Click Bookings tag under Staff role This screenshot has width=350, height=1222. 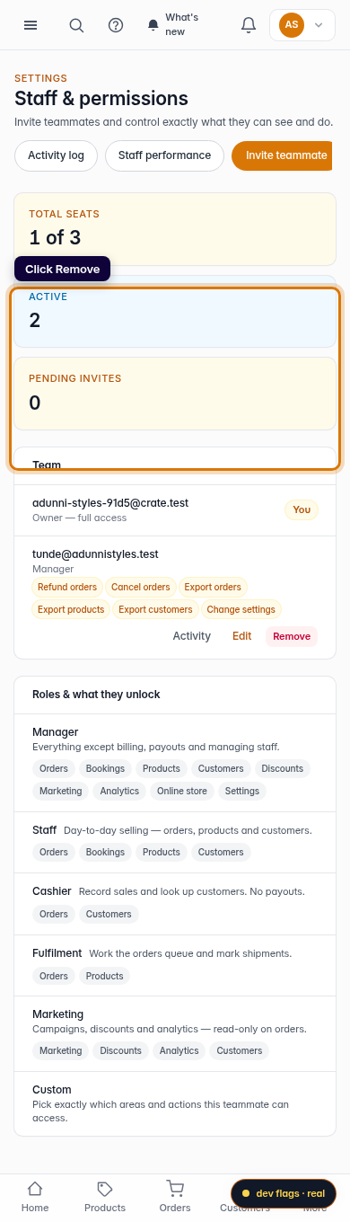coord(105,852)
